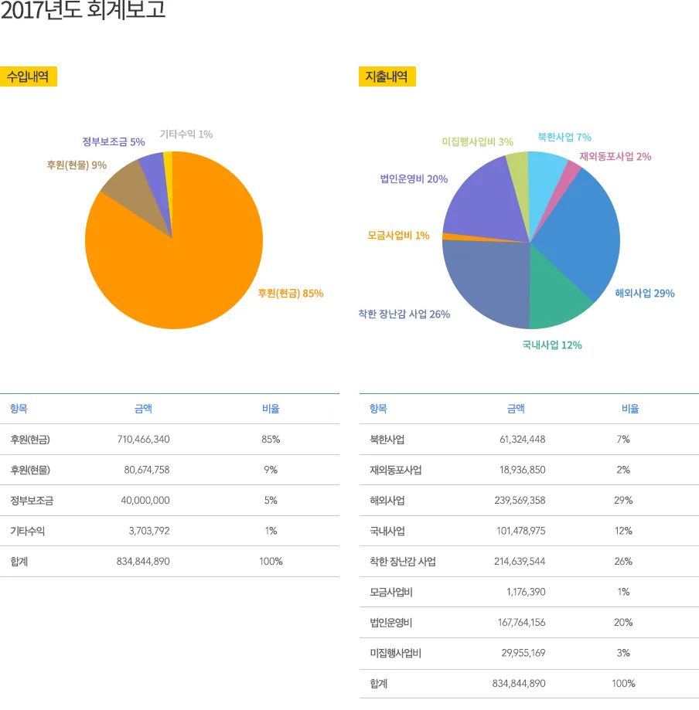The width and height of the screenshot is (699, 710).
Task: Click the slate-blue 착한 장난감 사업 slice of the expense pie
Action: (489, 280)
